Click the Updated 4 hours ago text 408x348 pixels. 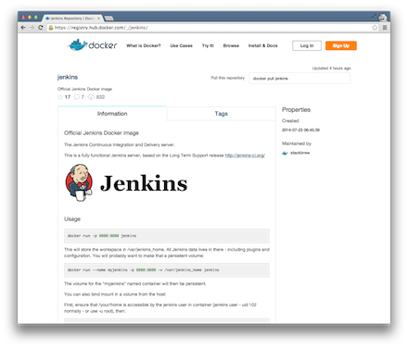pos(331,68)
